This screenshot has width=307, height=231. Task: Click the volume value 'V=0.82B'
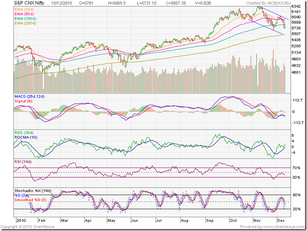(x=203, y=3)
